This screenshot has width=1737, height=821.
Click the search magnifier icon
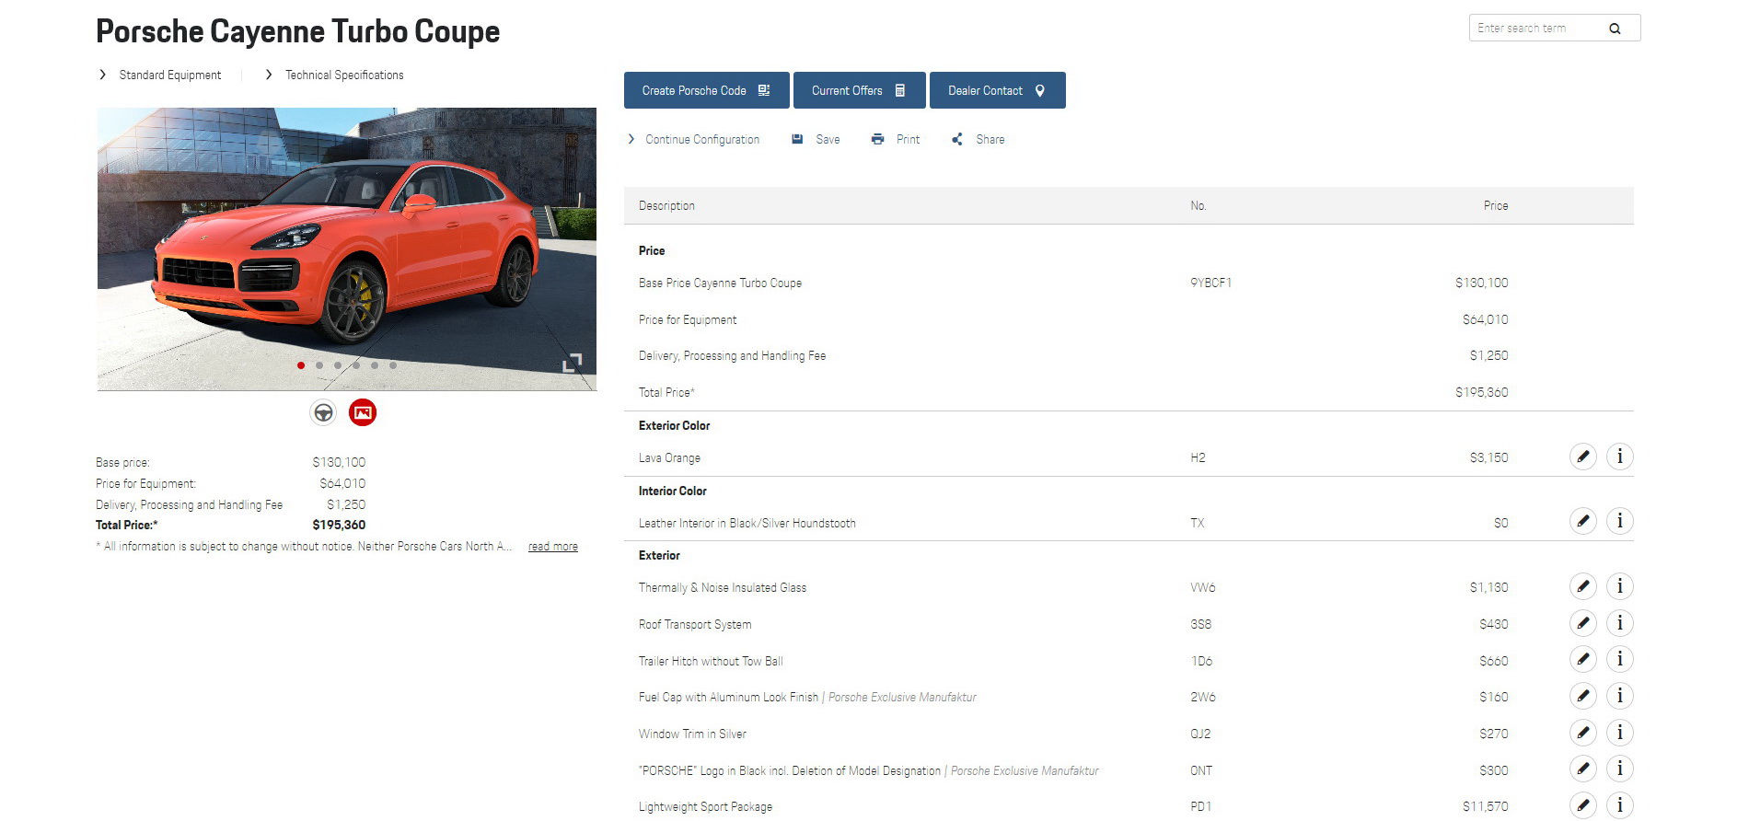click(x=1615, y=29)
